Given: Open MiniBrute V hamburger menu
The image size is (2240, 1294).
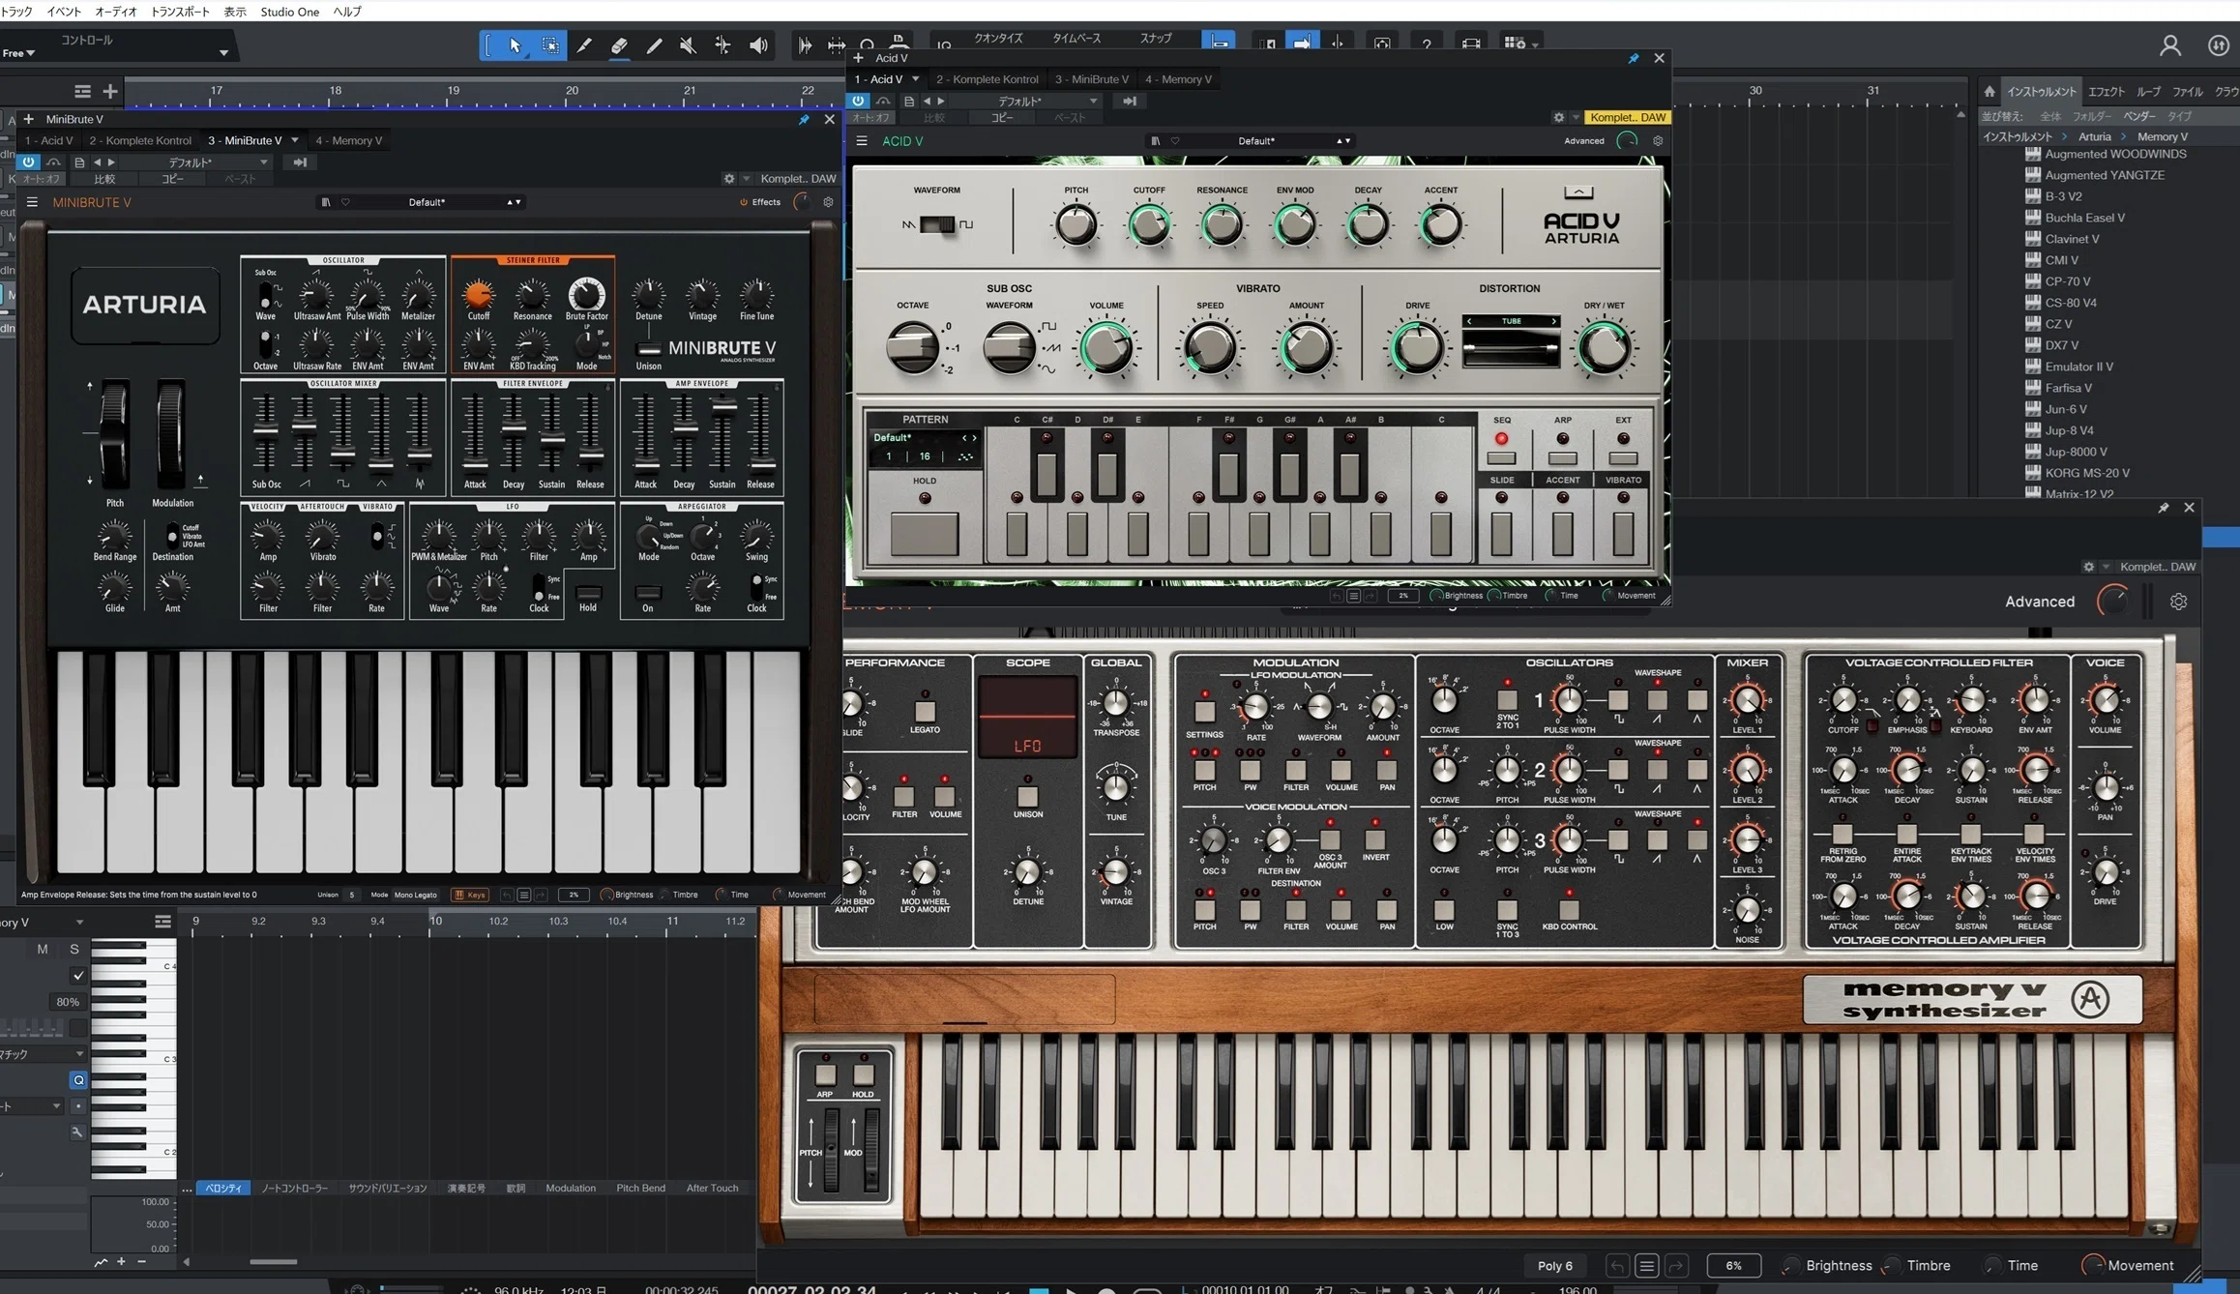Looking at the screenshot, I should point(32,202).
